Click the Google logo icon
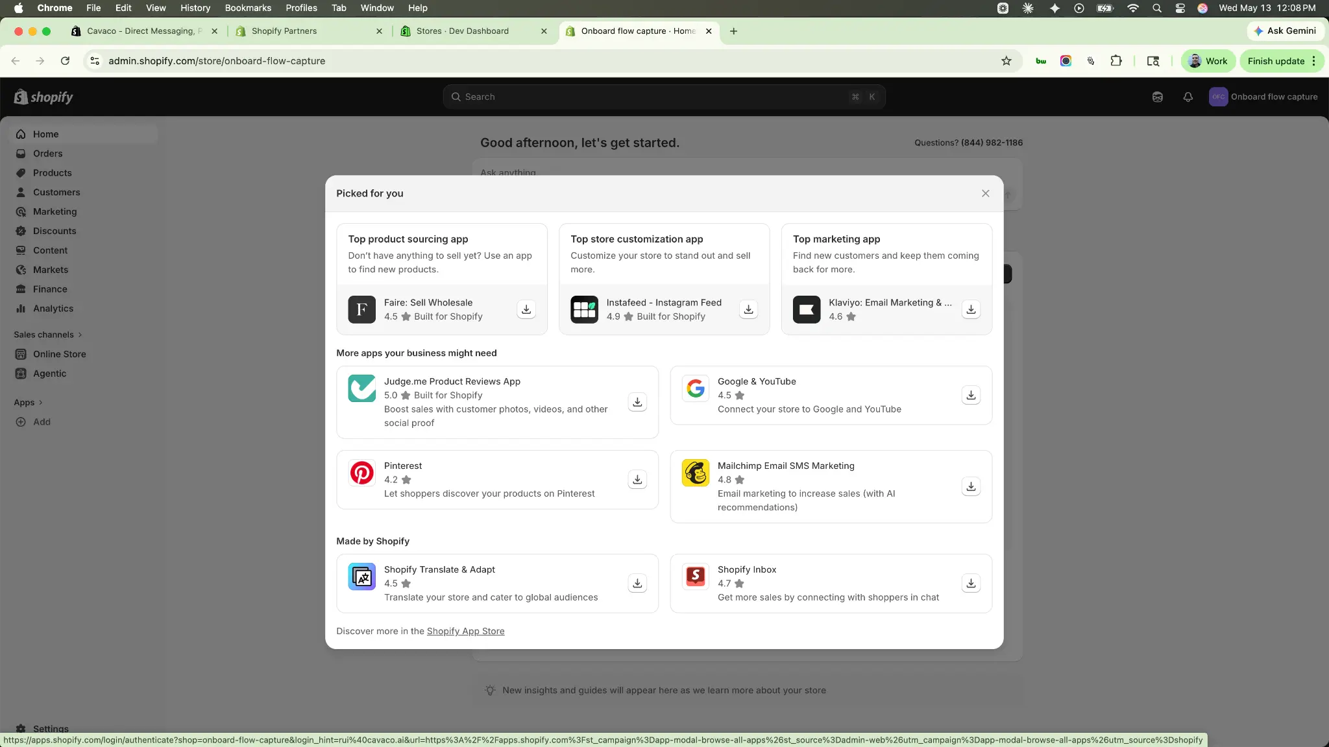Viewport: 1329px width, 747px height. (x=696, y=388)
